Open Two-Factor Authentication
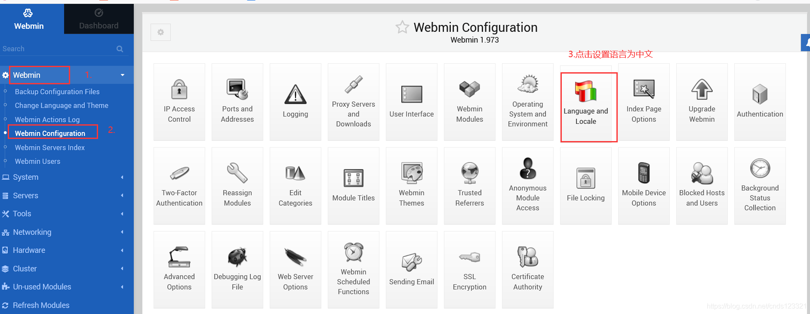Image resolution: width=810 pixels, height=314 pixels. (179, 186)
